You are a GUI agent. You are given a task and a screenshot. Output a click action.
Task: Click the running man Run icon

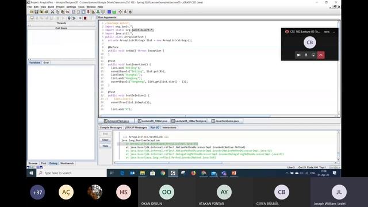coord(125,11)
